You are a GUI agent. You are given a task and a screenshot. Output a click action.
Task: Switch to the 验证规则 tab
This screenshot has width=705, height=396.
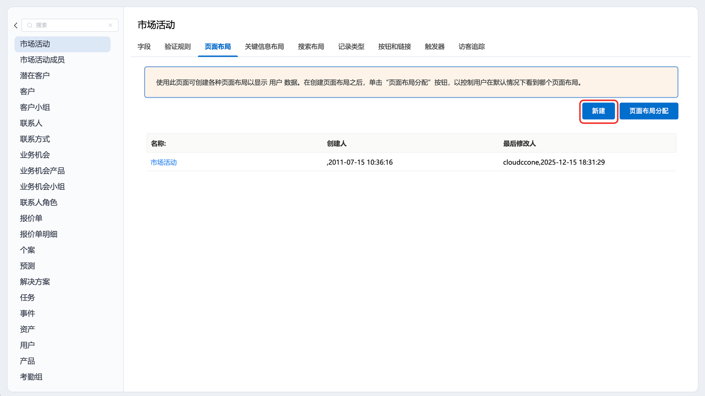click(178, 47)
